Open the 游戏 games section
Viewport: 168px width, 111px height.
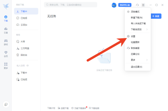click(6, 42)
